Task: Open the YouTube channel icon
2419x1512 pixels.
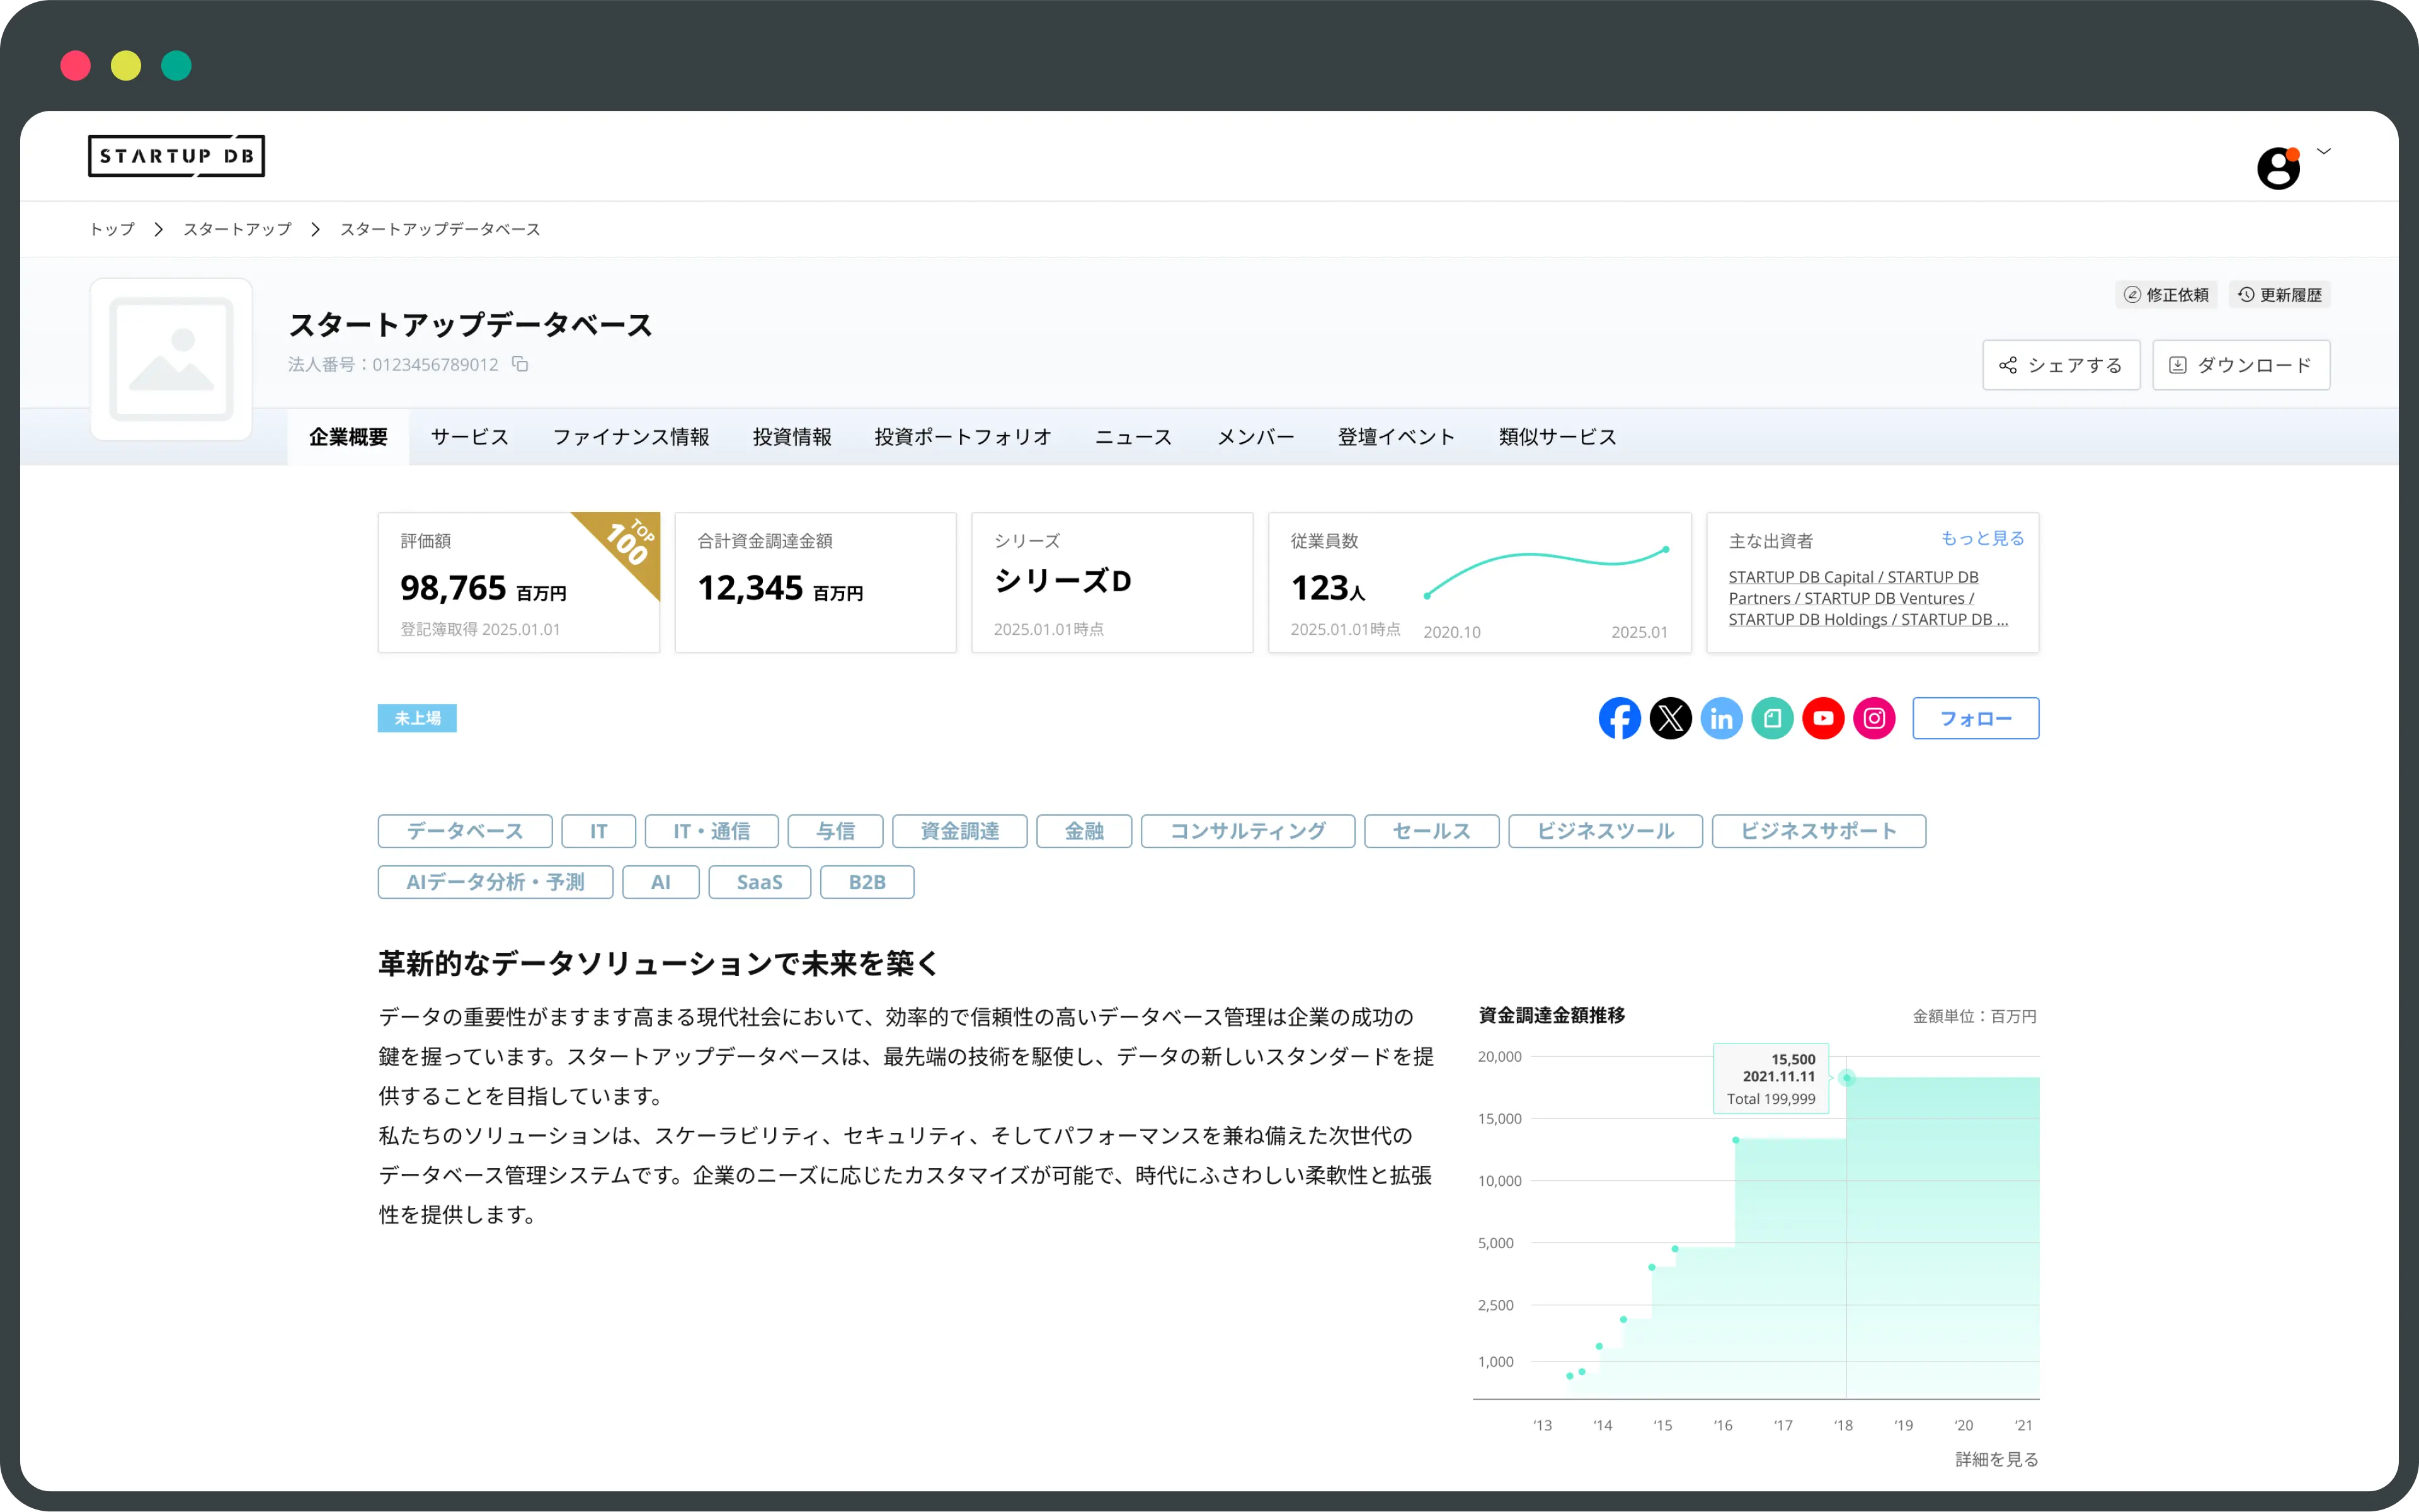Action: (x=1824, y=718)
